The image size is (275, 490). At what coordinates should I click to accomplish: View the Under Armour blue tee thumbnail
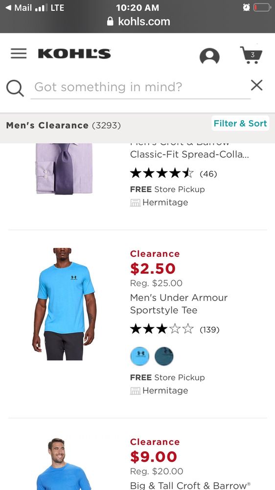64,304
